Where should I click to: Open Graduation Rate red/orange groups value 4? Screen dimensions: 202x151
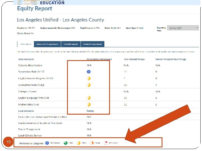156,85
